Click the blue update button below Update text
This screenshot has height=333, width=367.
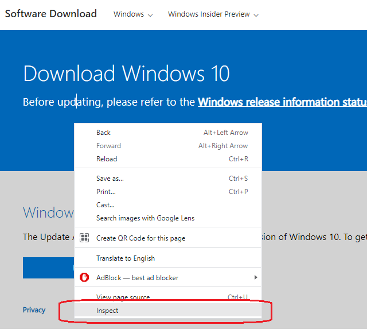tap(48, 268)
